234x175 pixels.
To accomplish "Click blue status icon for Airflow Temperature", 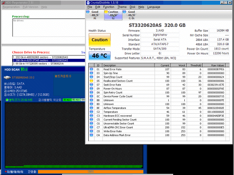I will click(92, 108).
